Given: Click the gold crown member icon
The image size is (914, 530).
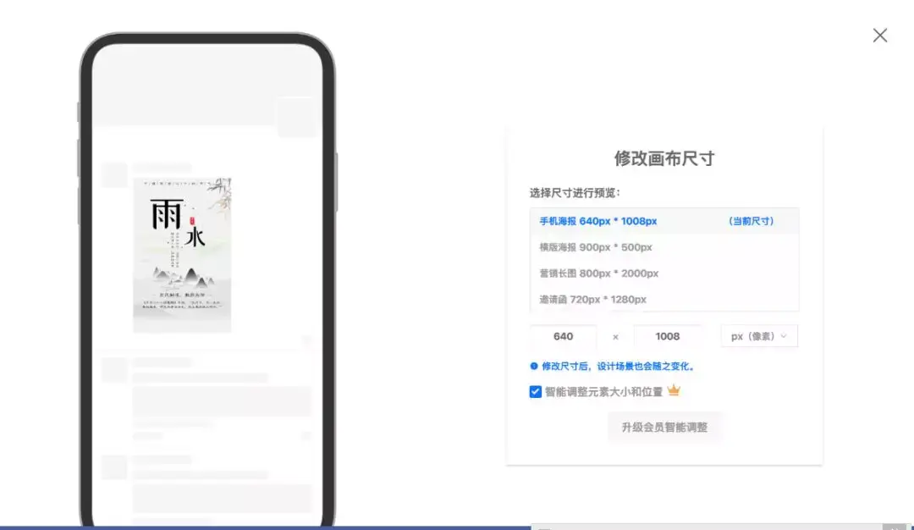Looking at the screenshot, I should click(674, 390).
